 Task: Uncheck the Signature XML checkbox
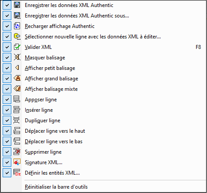pyautogui.click(x=7, y=162)
